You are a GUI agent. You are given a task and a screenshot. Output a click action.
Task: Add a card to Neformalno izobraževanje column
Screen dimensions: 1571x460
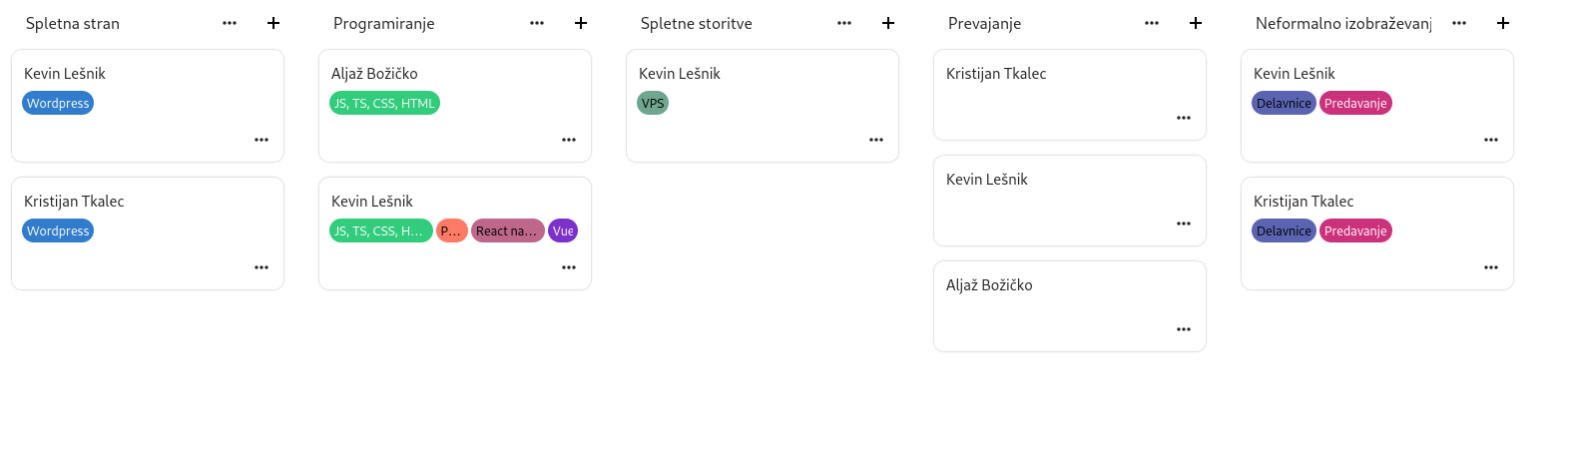1503,23
